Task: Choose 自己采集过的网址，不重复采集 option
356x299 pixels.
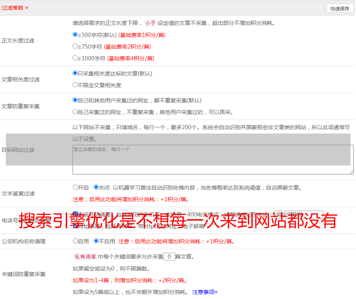Action: [75, 112]
